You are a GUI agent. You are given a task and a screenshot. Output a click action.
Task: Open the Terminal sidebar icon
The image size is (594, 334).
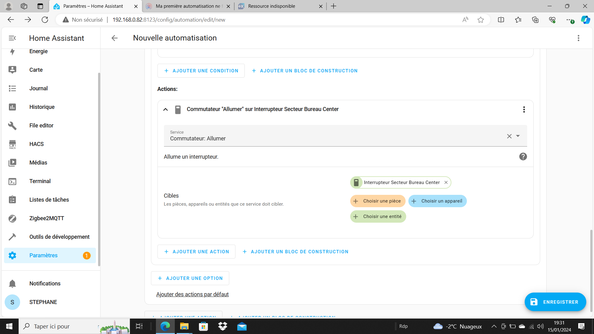click(x=12, y=181)
